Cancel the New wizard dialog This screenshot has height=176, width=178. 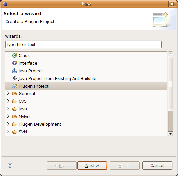pos(157,166)
